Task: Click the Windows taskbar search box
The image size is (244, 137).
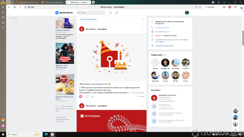Action: [x=24, y=135]
